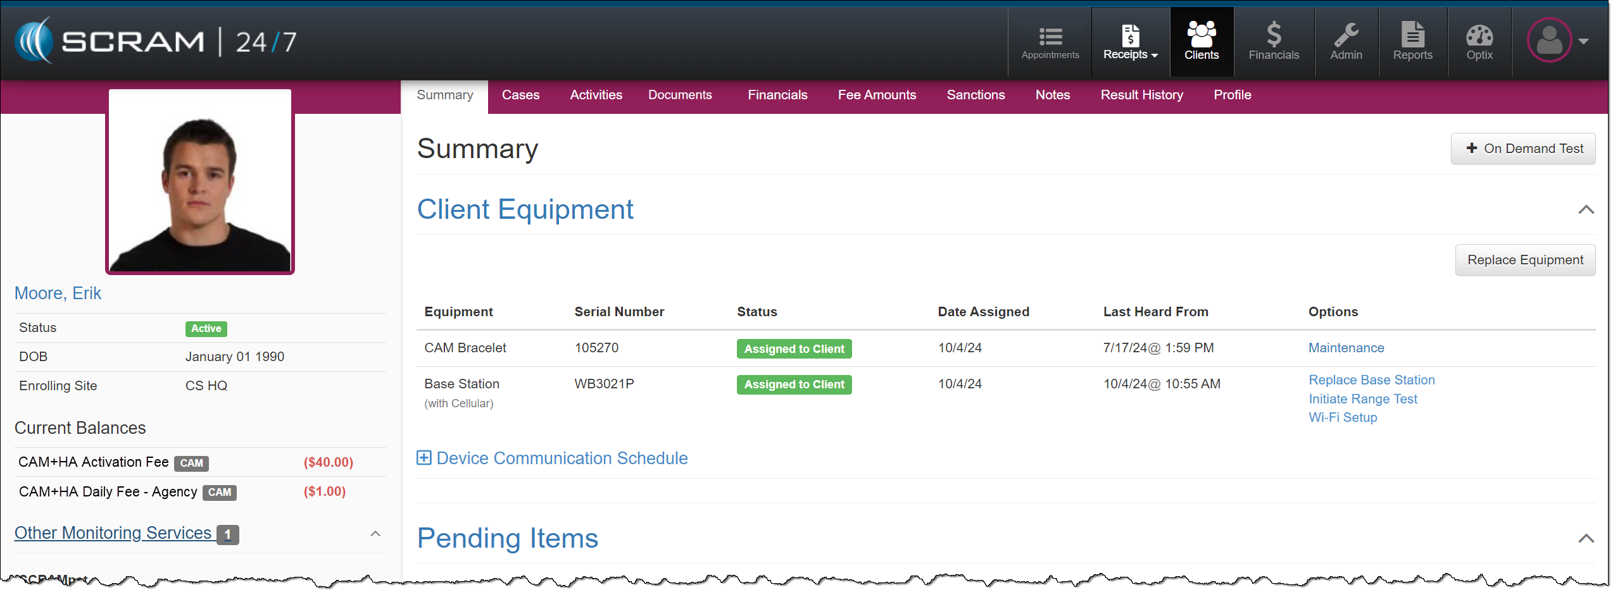The image size is (1613, 597).
Task: Collapse the Pending Items section
Action: [x=1585, y=539]
